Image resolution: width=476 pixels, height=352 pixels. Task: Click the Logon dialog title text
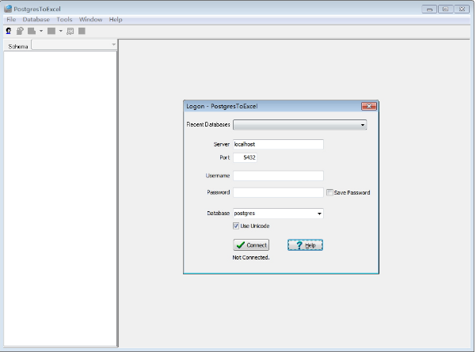click(x=222, y=107)
